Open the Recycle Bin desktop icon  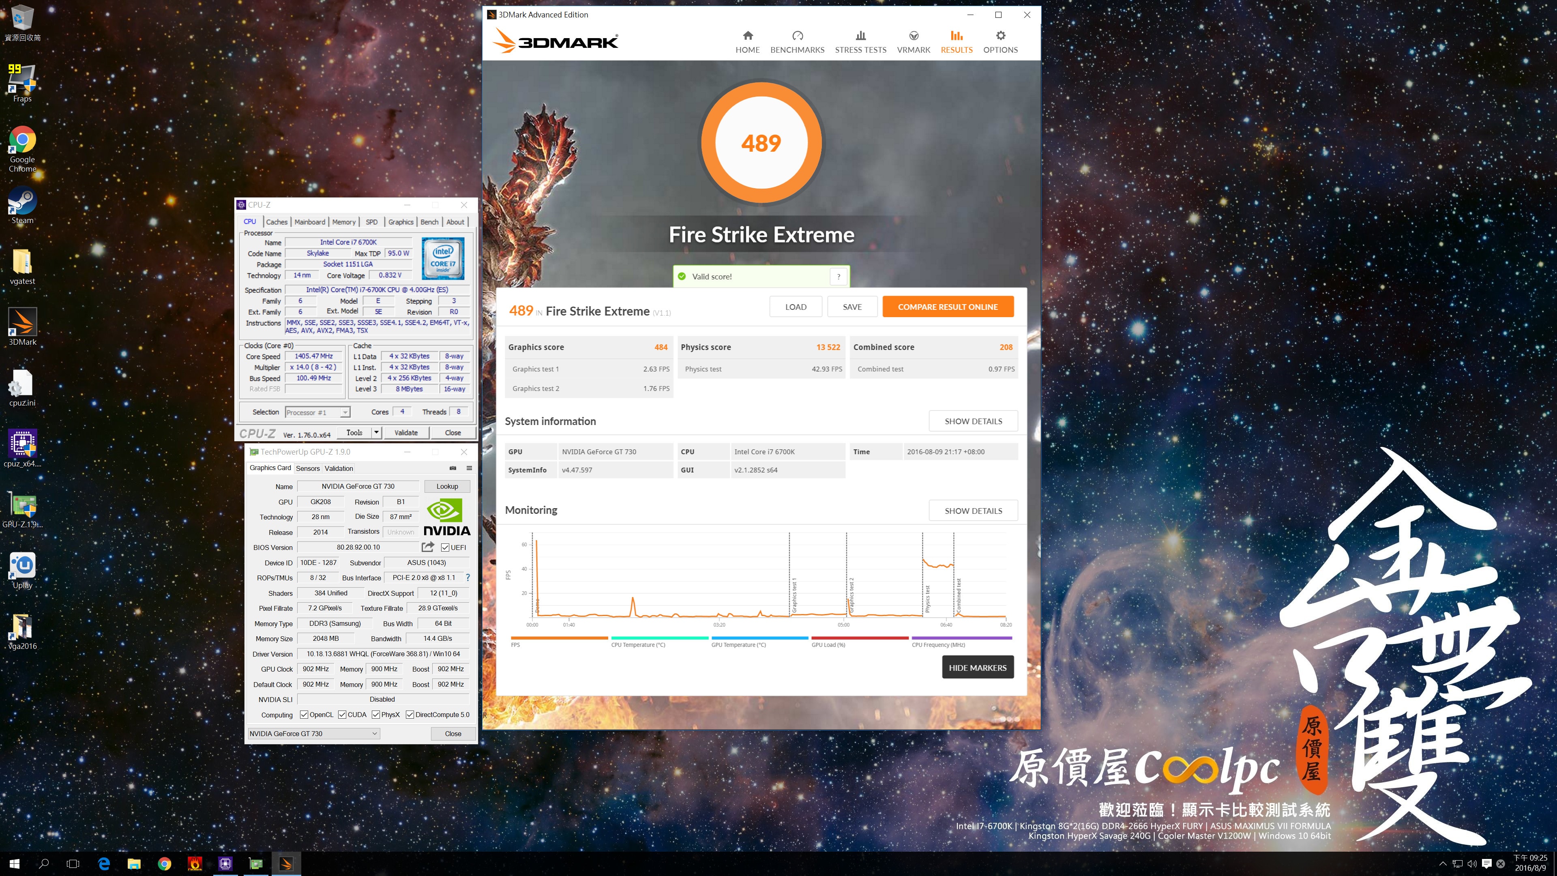[x=22, y=23]
